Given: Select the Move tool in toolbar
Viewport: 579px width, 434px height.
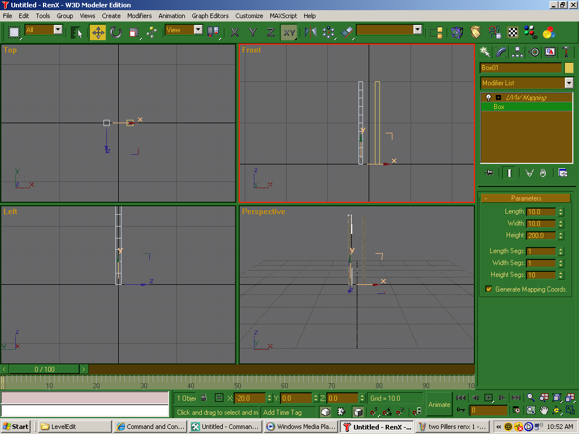Looking at the screenshot, I should 98,32.
